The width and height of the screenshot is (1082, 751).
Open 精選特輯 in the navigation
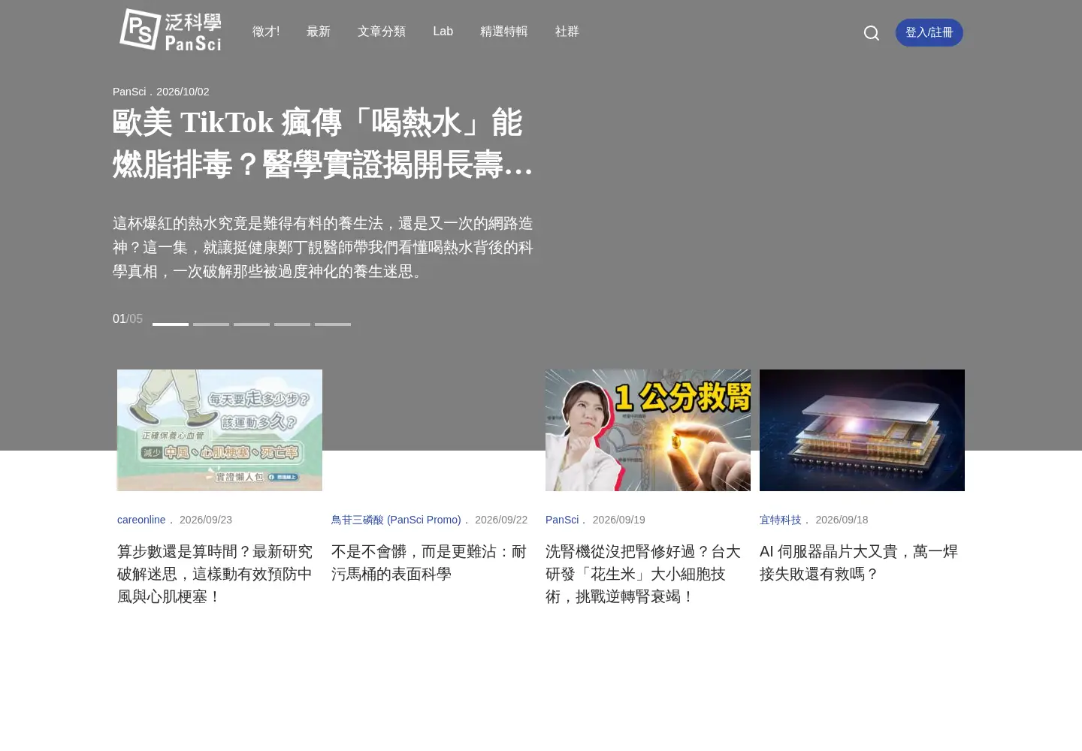(x=504, y=32)
